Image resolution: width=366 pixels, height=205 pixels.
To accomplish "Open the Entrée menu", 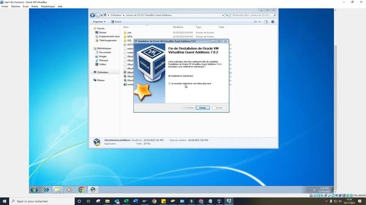I will click(x=34, y=6).
